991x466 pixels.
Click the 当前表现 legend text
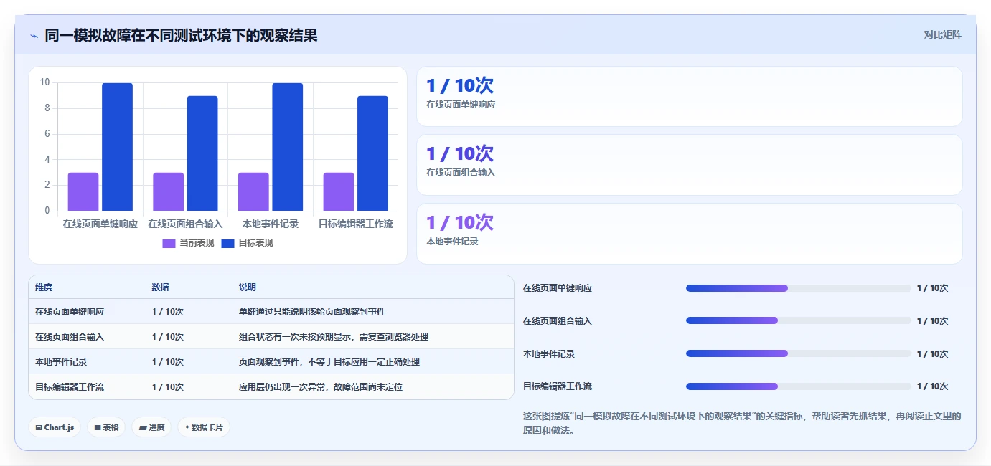coord(197,243)
